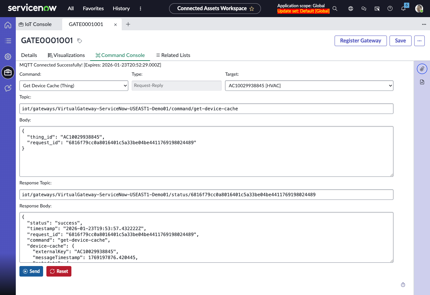Screen dimensions: 430x295
Task: Open the settings gear in left sidebar
Action: [8, 57]
